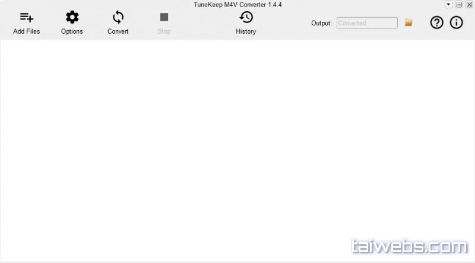Expand the title bar dropdown arrow menu
This screenshot has width=475, height=263.
[x=448, y=5]
